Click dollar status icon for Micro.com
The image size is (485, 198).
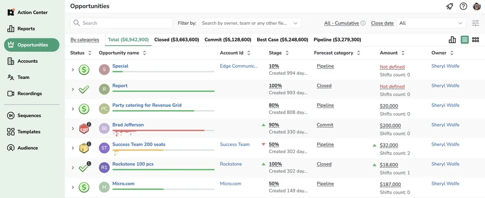click(84, 187)
